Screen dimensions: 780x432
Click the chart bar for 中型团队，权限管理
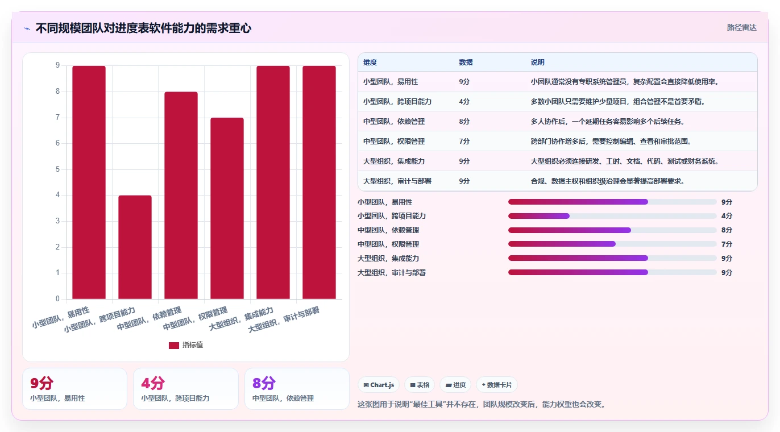click(227, 208)
